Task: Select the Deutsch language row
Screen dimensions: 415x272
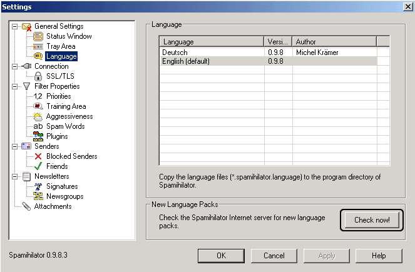Action: click(x=269, y=53)
